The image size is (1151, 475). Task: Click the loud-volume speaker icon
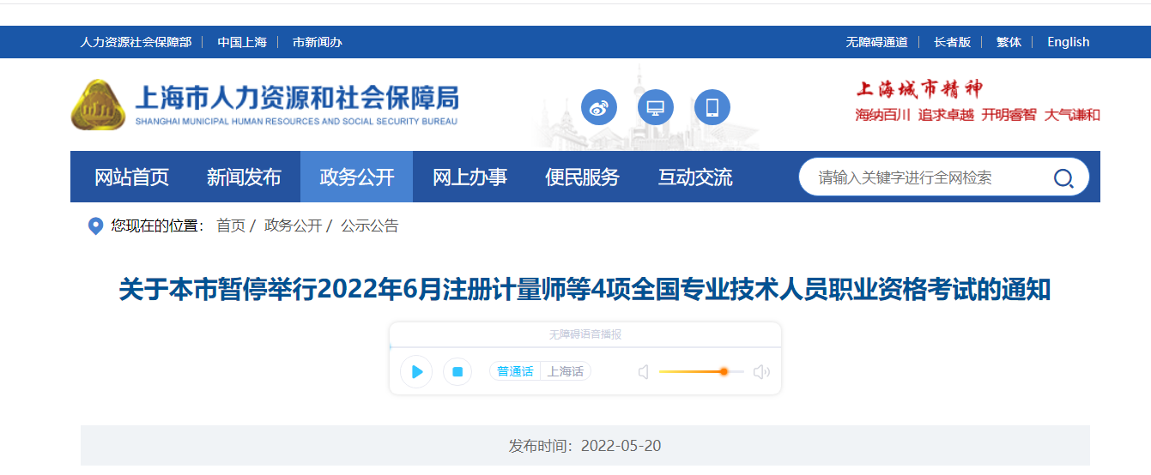(x=761, y=371)
